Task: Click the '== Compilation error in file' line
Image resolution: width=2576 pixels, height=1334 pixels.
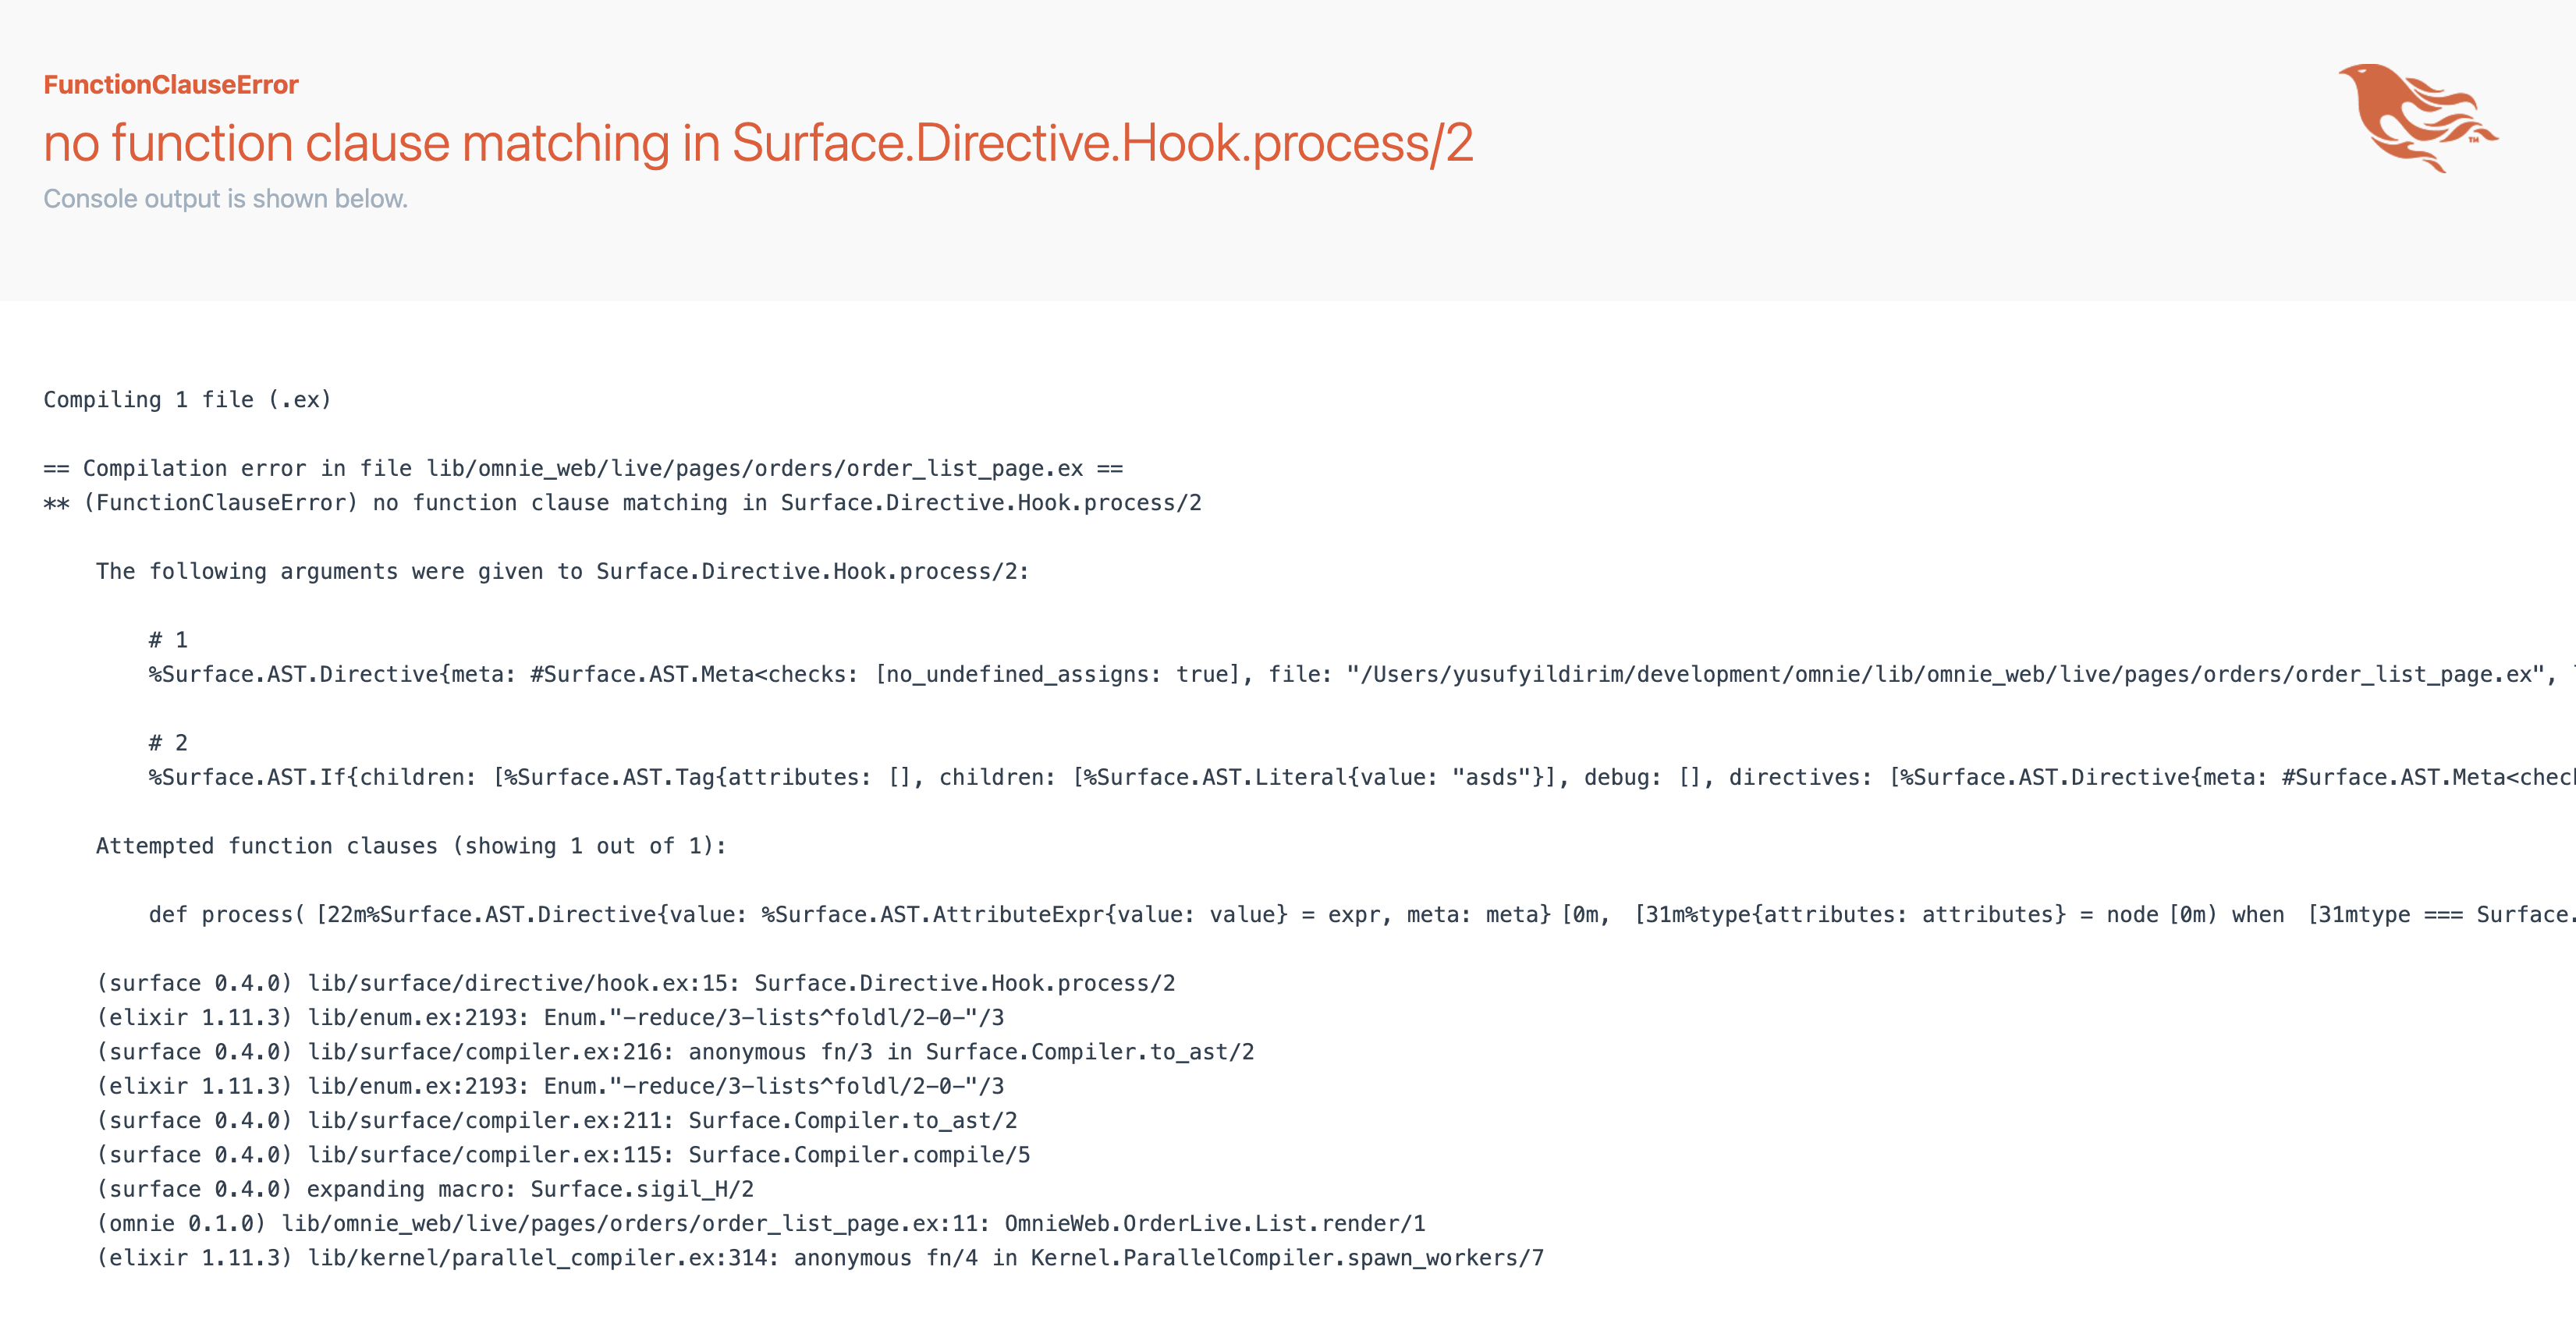Action: tap(583, 469)
